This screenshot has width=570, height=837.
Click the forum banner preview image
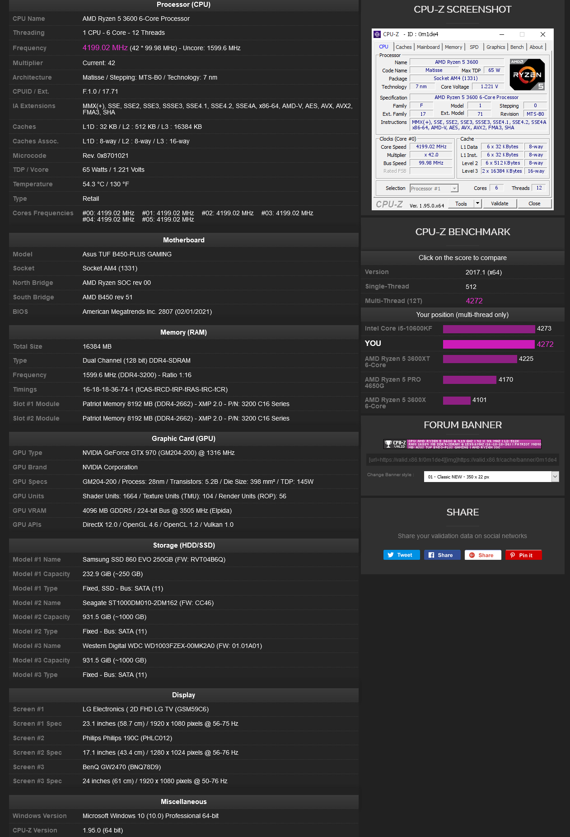463,444
